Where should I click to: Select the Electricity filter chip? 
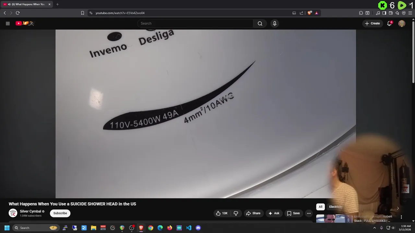pyautogui.click(x=336, y=207)
